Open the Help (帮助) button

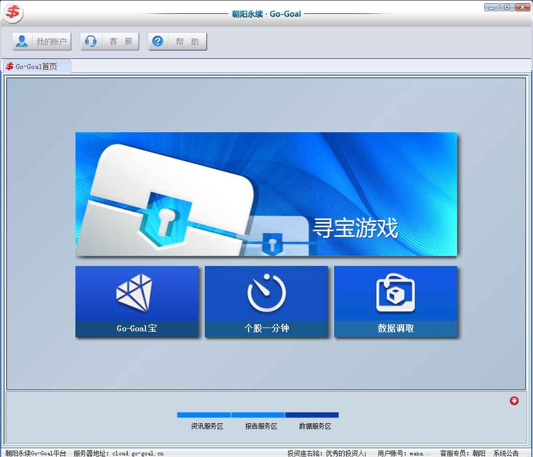tap(177, 42)
